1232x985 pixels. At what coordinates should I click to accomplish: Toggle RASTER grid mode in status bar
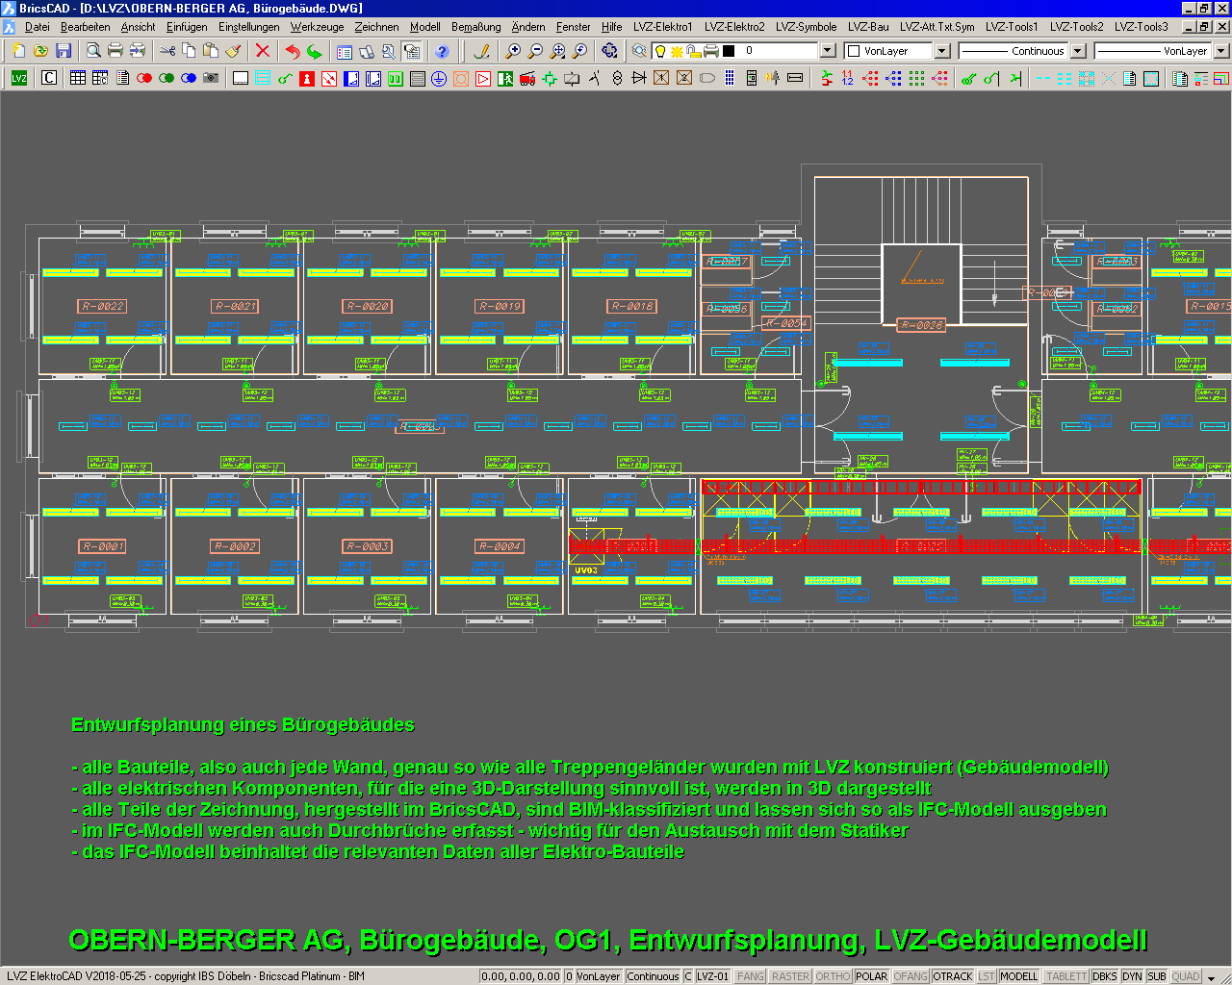tap(791, 976)
